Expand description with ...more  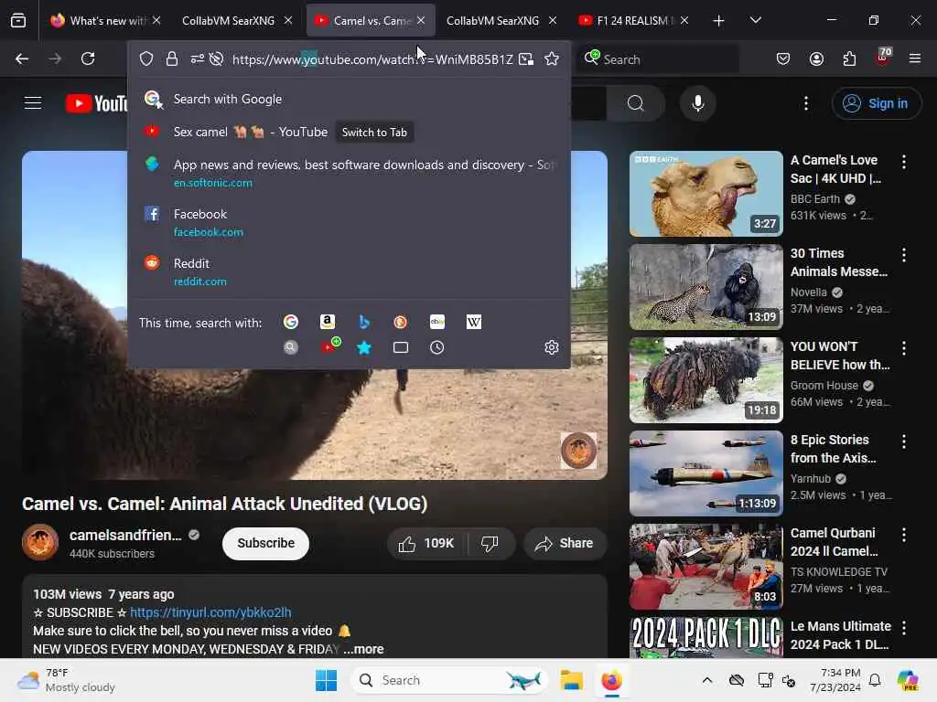364,649
